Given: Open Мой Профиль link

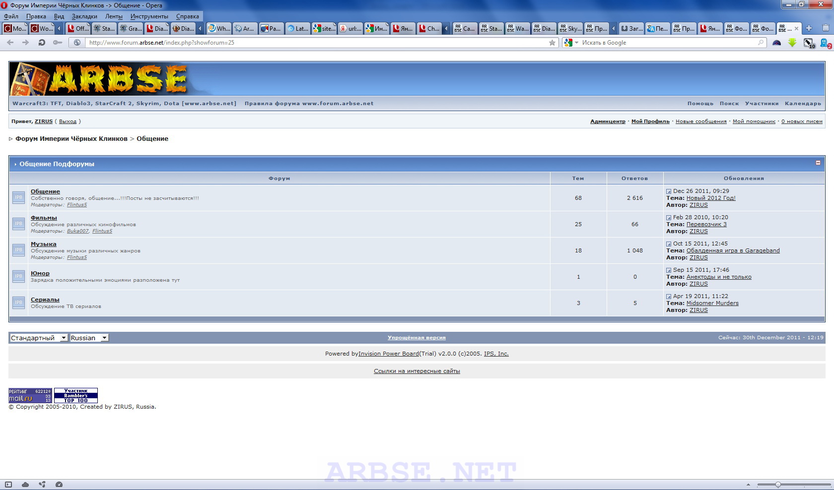Looking at the screenshot, I should [650, 122].
